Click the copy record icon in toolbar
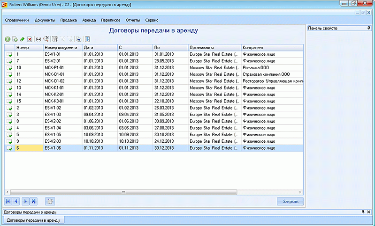 coord(15,39)
